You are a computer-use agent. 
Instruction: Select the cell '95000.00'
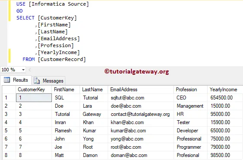225,114
